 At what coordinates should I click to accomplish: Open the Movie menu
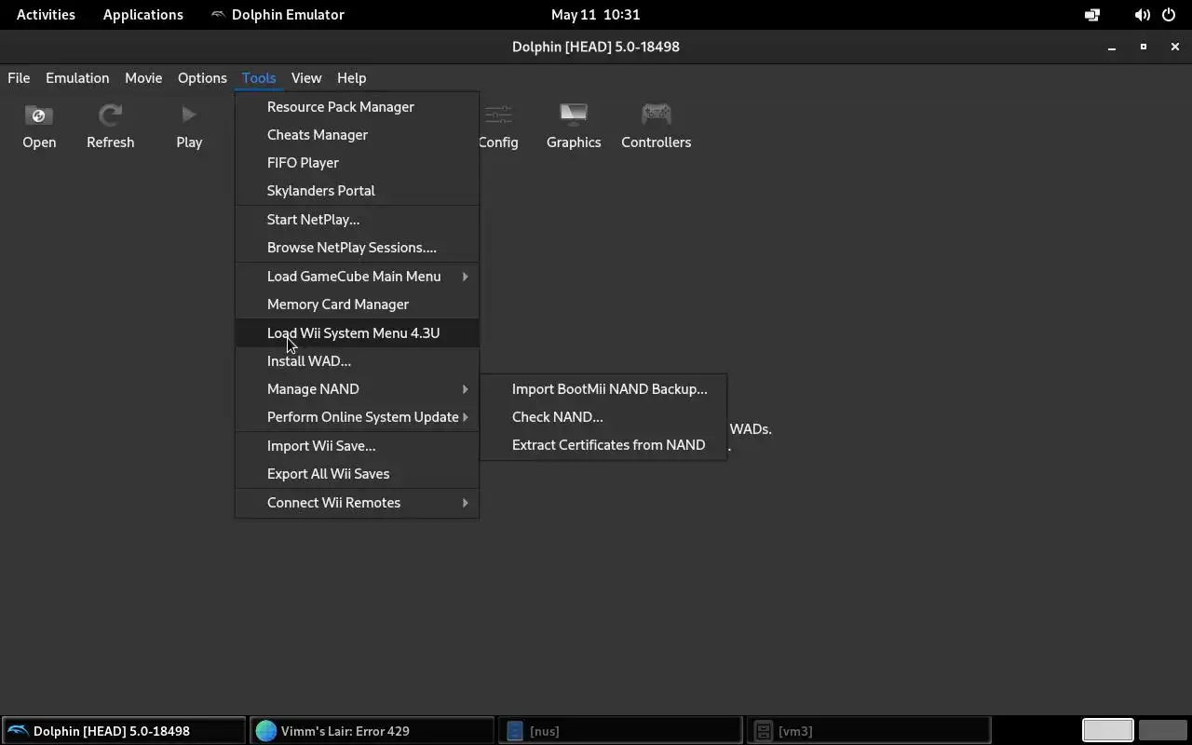click(x=143, y=78)
